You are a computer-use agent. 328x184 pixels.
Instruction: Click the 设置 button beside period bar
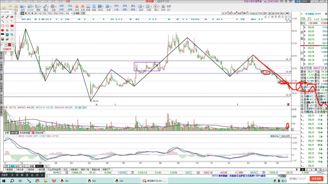83,14
